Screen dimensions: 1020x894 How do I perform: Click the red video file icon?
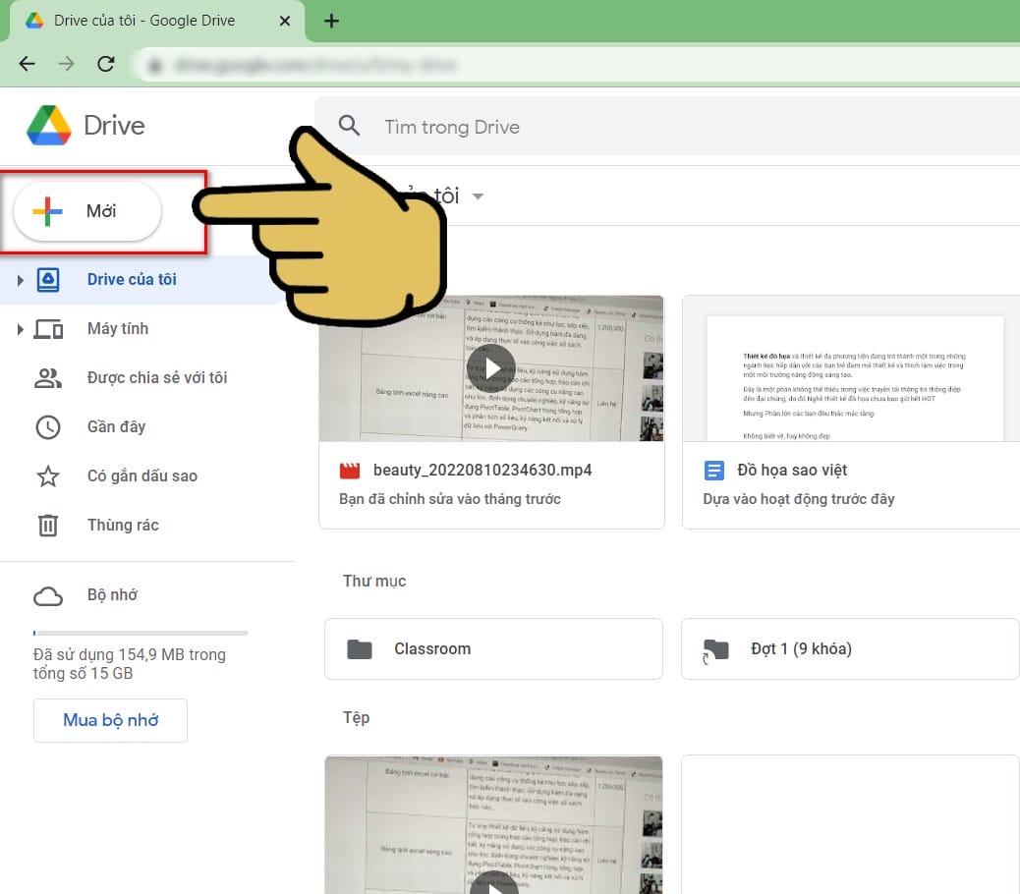[x=349, y=470]
